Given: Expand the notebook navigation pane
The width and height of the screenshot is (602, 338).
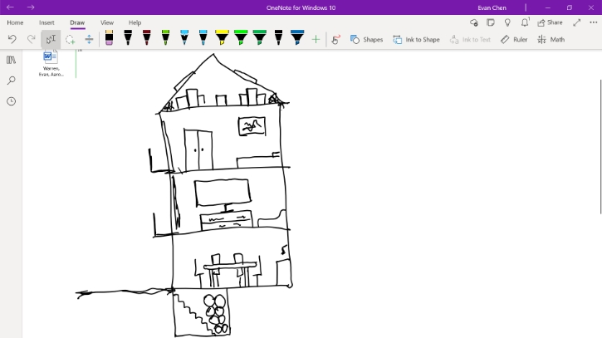Looking at the screenshot, I should pos(11,60).
